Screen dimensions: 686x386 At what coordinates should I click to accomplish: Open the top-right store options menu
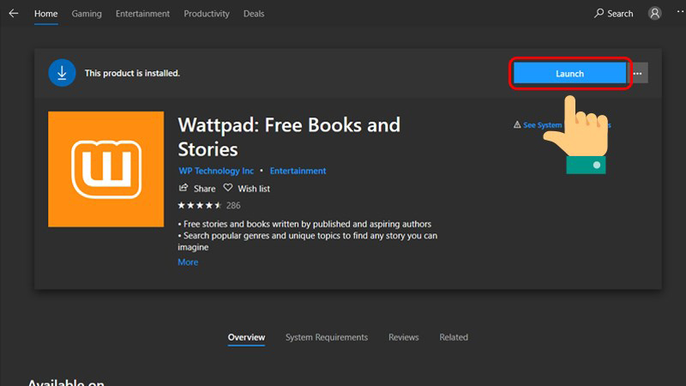pos(680,11)
